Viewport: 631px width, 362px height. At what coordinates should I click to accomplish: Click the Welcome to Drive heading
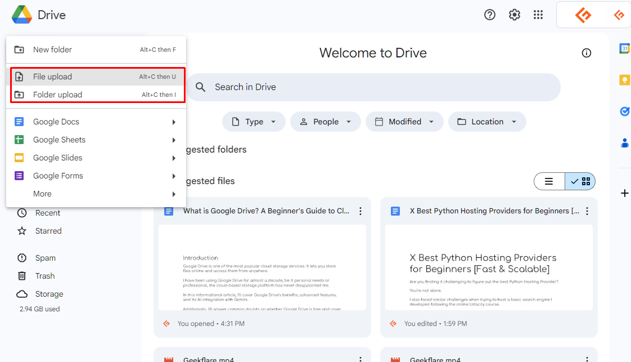tap(373, 53)
